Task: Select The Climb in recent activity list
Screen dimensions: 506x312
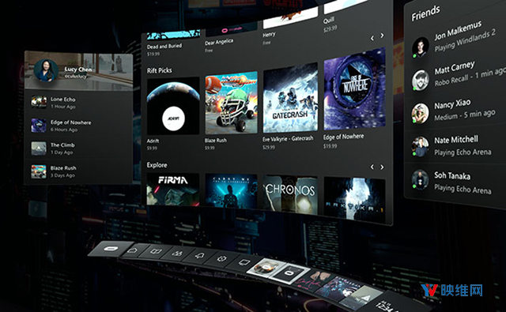Action: [79, 148]
